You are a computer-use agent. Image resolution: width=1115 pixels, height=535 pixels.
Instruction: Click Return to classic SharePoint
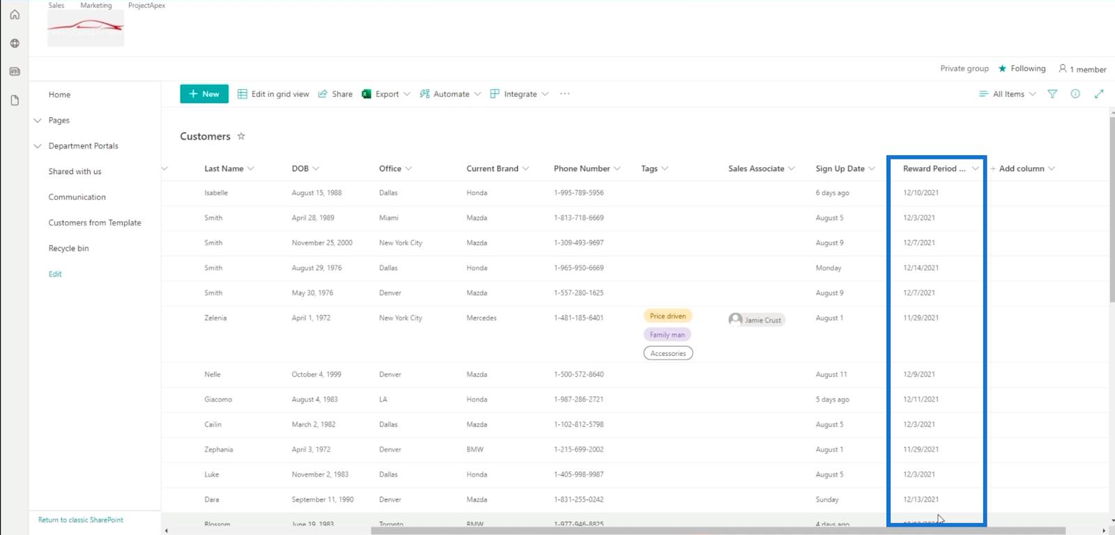(81, 520)
